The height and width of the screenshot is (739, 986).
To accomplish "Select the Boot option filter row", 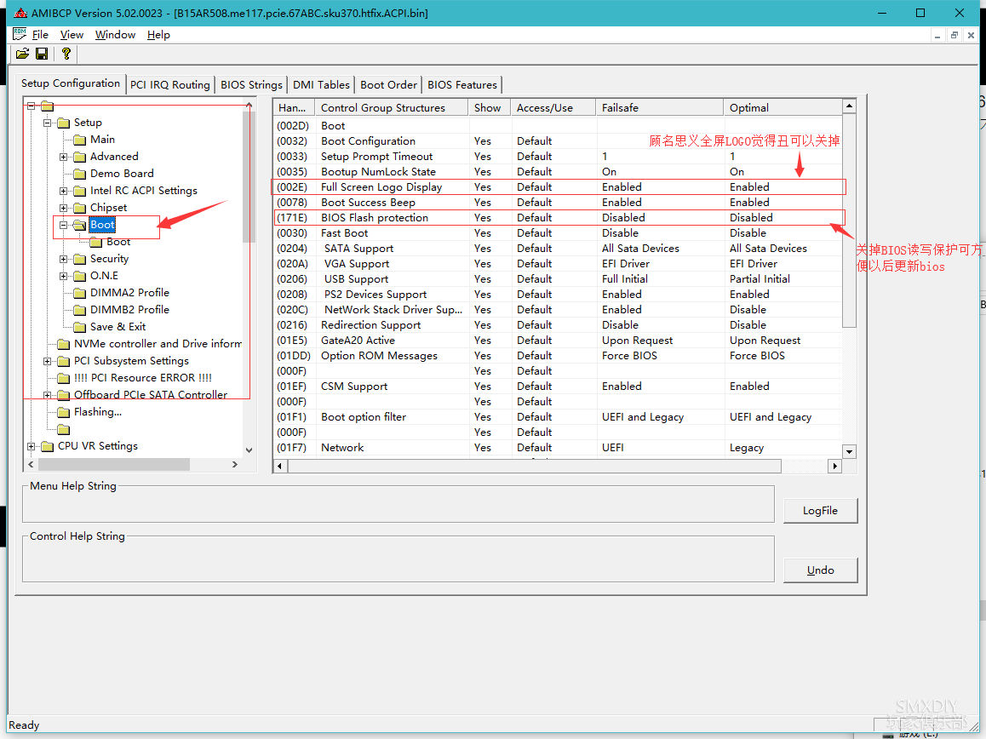I will (559, 417).
